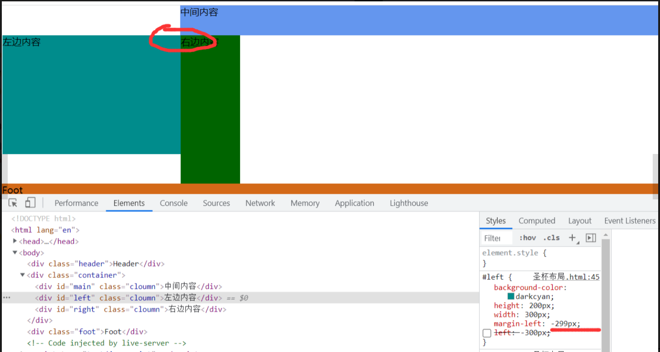Collapse the body element node
Viewport: 660px width, 352px height.
tap(15, 253)
